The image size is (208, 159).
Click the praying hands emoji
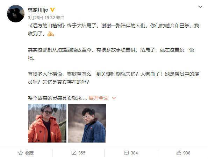coord(51,34)
